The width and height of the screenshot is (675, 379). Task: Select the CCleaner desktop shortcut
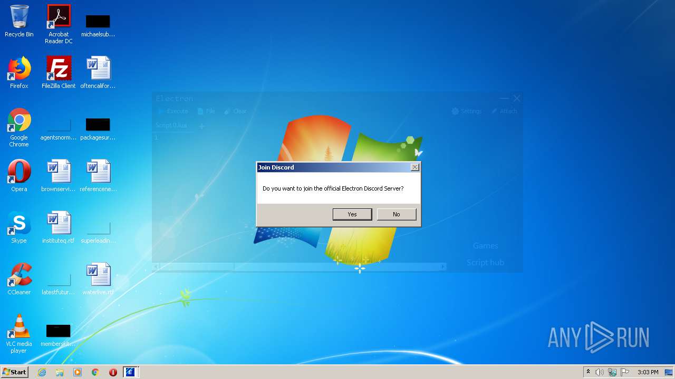pos(19,279)
